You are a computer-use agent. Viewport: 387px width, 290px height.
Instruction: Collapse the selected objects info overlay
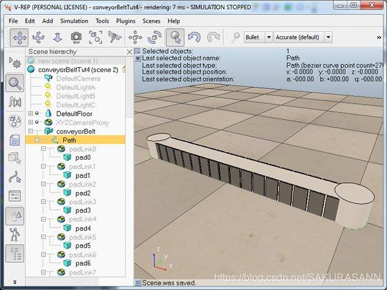coord(137,52)
